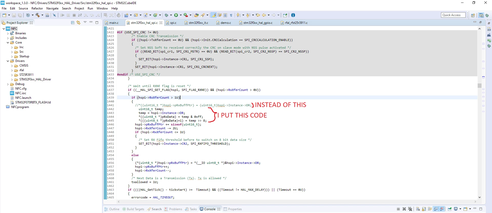Click the Pin Console icon
Viewport: 492px width, 213px height.
coord(450,209)
